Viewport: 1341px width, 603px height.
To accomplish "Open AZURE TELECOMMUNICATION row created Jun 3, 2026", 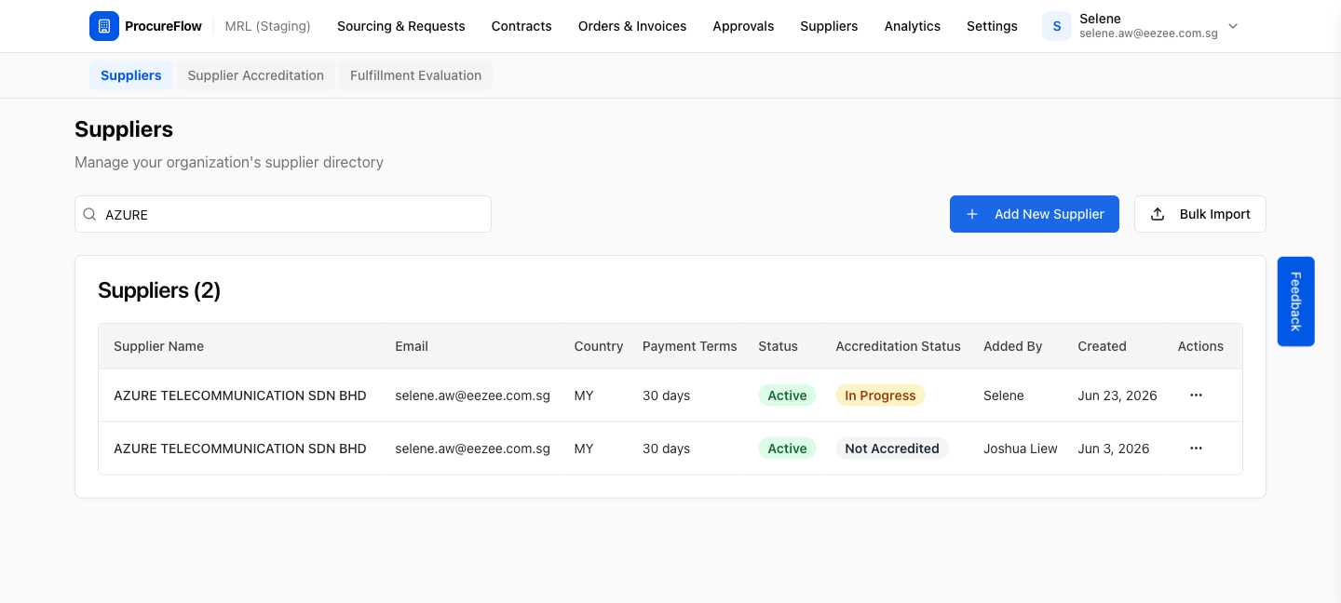I will tap(670, 449).
